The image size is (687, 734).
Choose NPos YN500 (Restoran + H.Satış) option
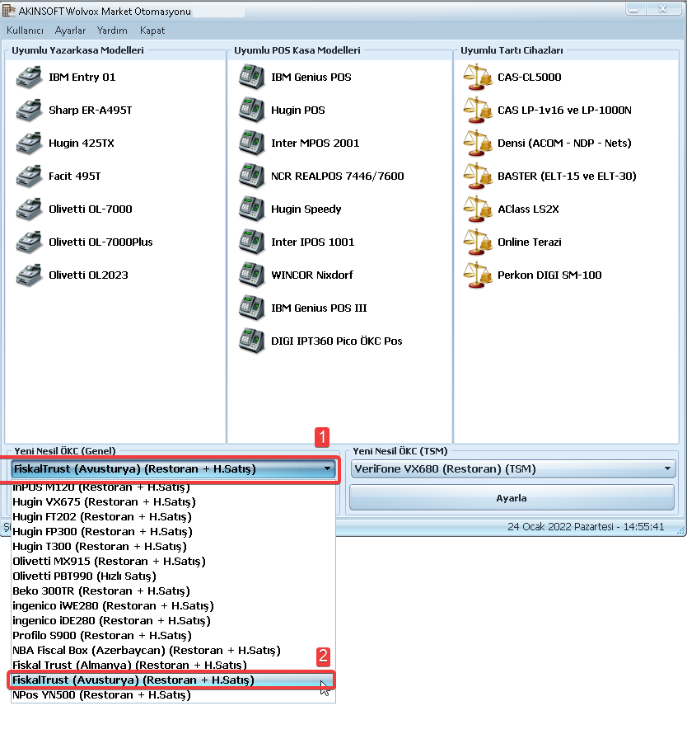[173, 695]
